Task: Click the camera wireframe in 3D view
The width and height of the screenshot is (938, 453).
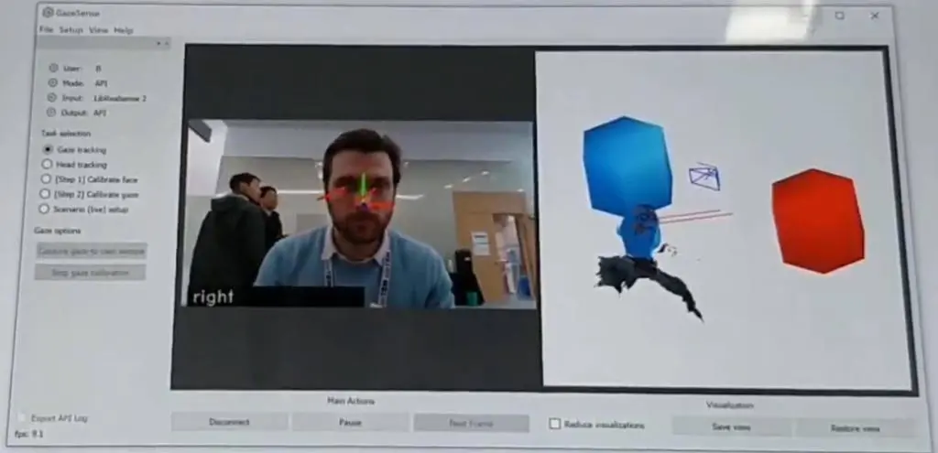Action: click(704, 177)
